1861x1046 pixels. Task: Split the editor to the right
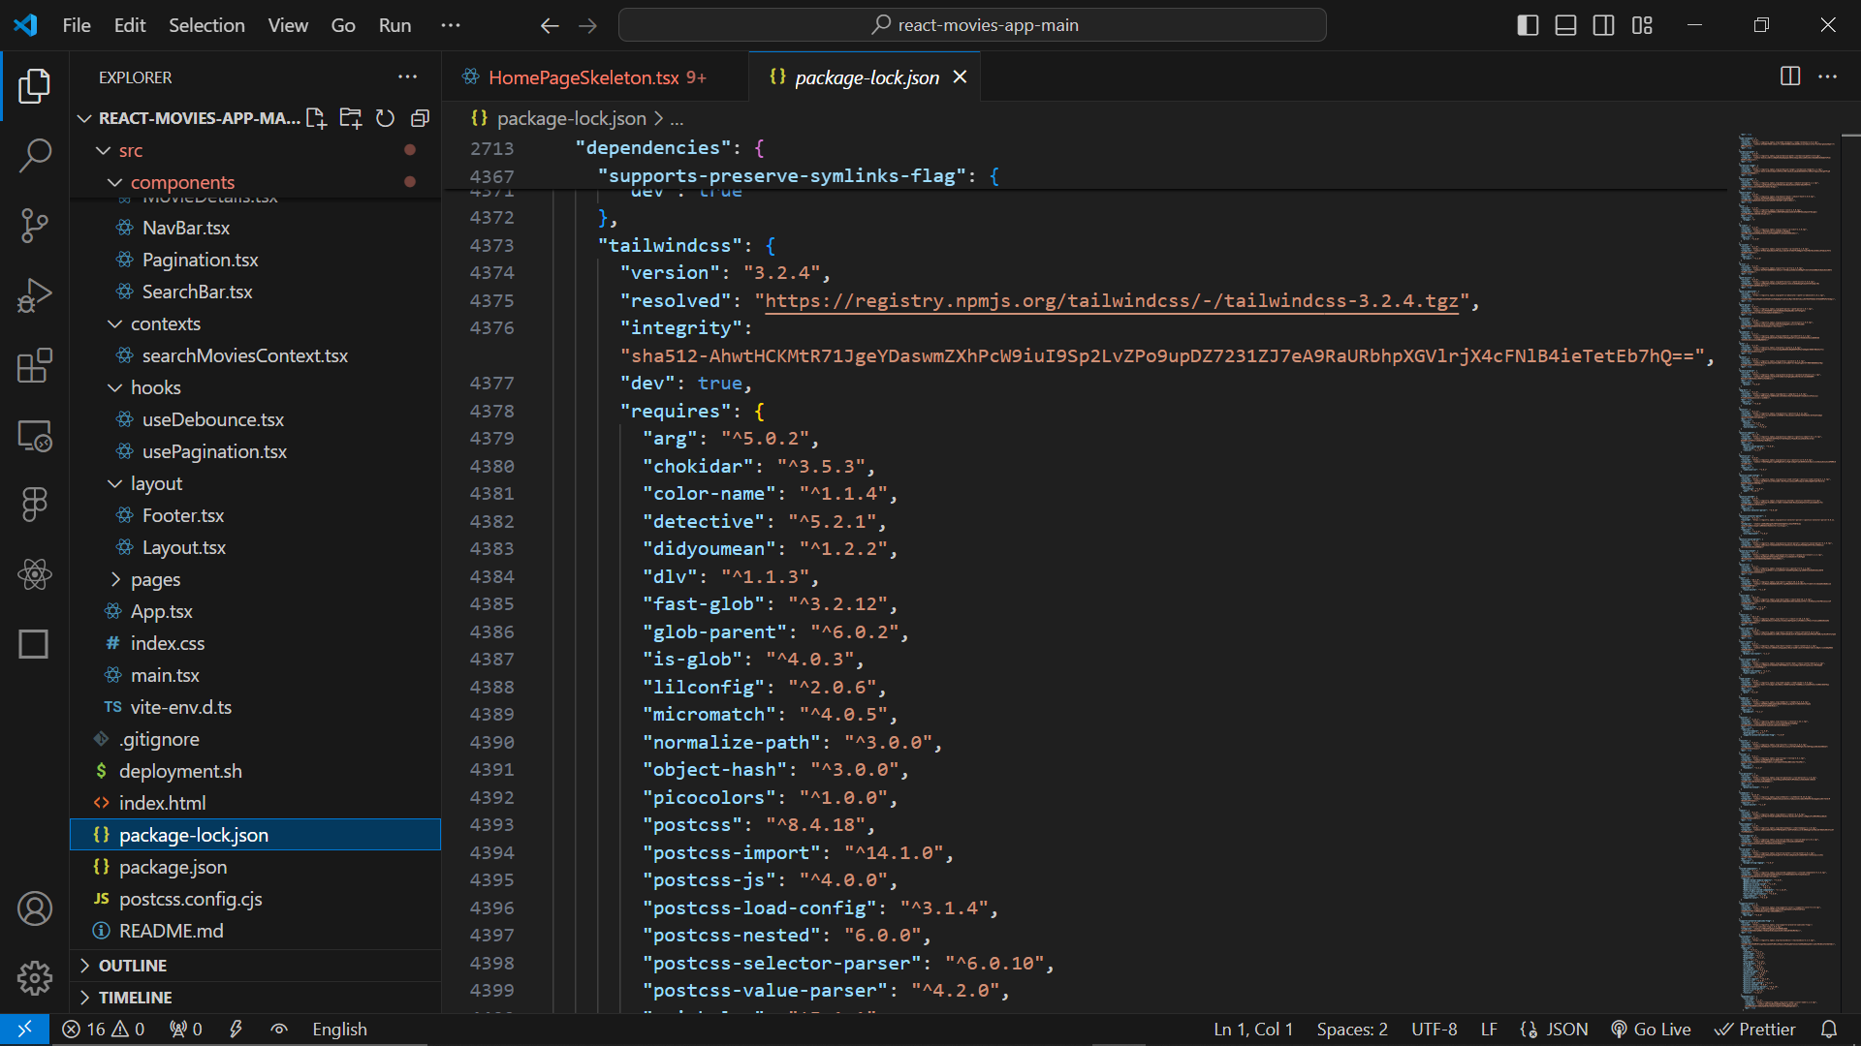[x=1789, y=77]
